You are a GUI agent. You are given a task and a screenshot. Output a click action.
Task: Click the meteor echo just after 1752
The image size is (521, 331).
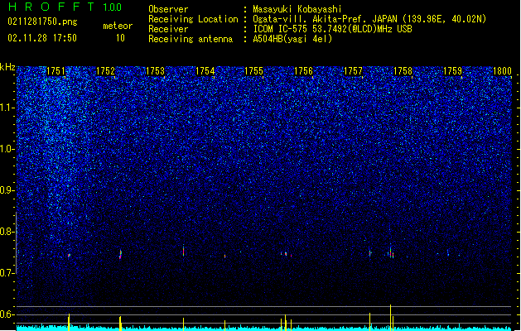coord(120,254)
